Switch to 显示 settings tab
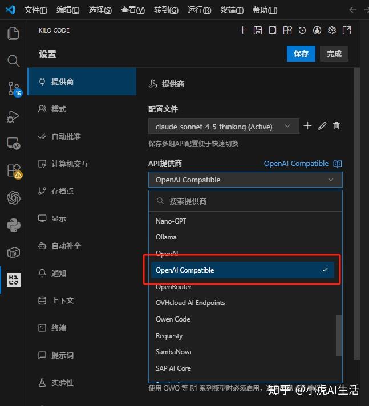This screenshot has height=406, width=369. pyautogui.click(x=82, y=218)
